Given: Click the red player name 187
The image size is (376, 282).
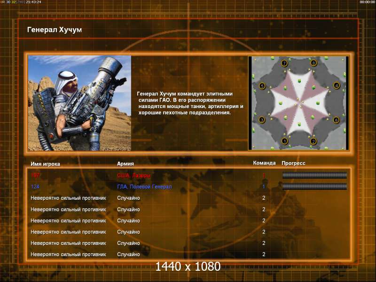Looking at the screenshot, I should click(x=35, y=175).
